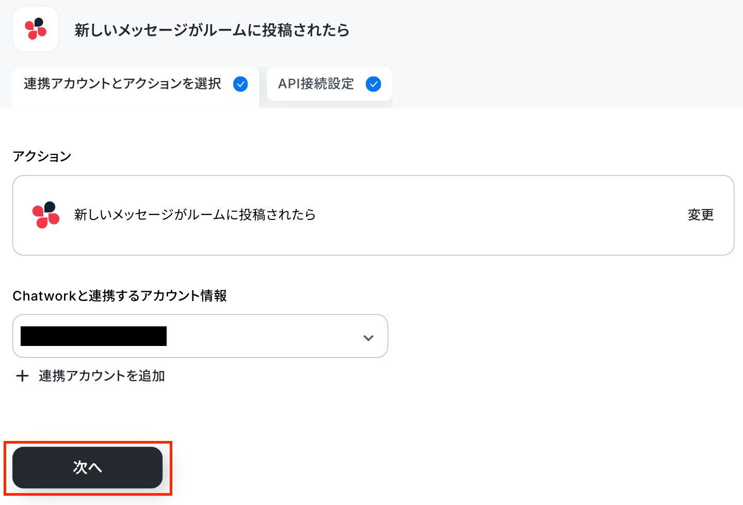Click the 次へ label text on the dark button
The height and width of the screenshot is (505, 743).
click(x=88, y=467)
